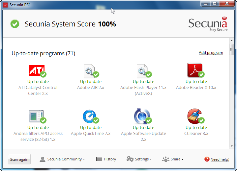Click the green check next to System Score

click(15, 24)
